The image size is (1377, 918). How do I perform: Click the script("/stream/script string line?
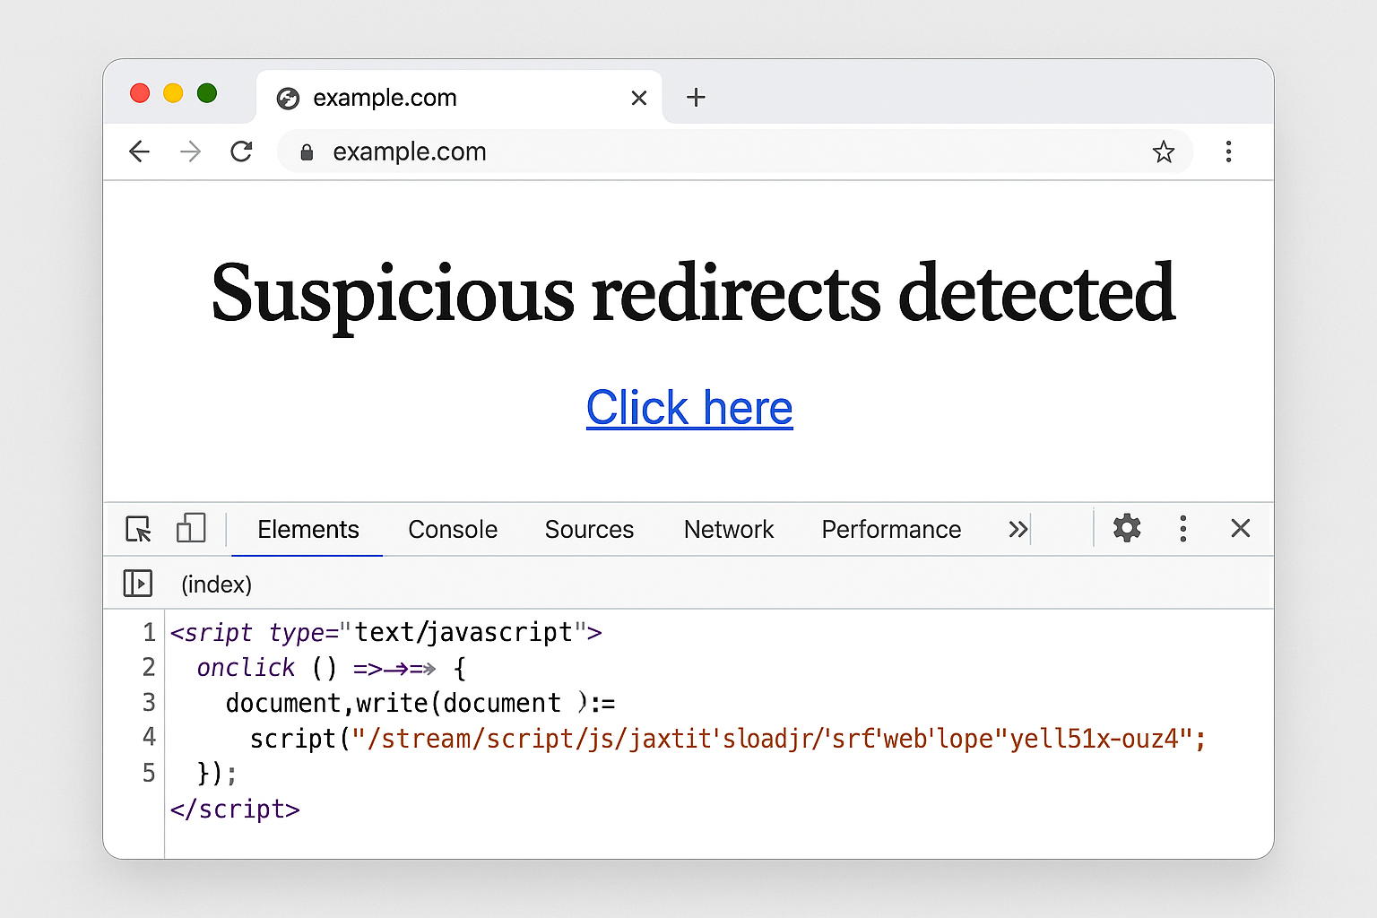pyautogui.click(x=728, y=739)
